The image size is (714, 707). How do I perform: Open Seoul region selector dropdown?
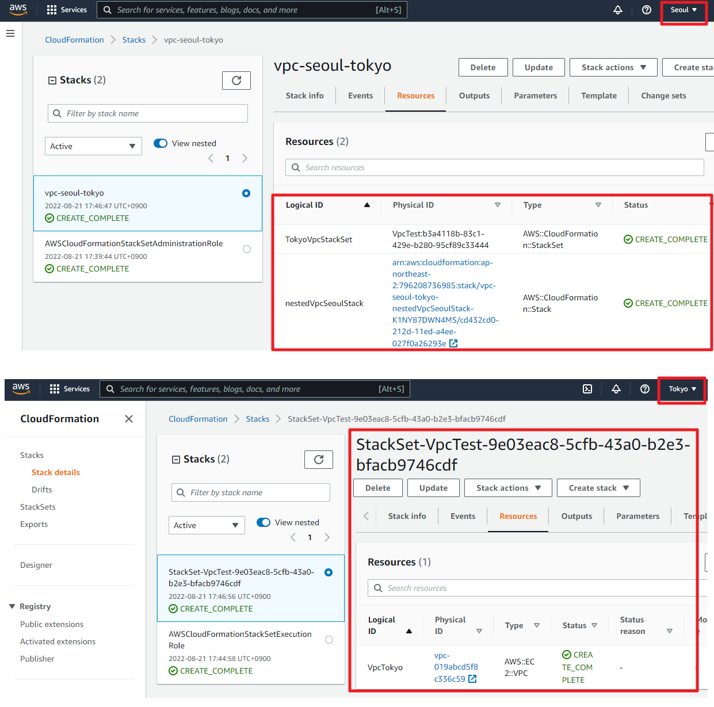click(684, 10)
